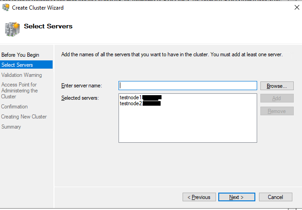The image size is (302, 210).
Task: Click the Select Servers page heading
Action: tap(48, 26)
